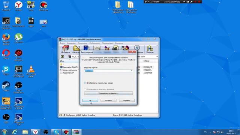
Task: Open the Opera desktop shortcut
Action: [6, 54]
